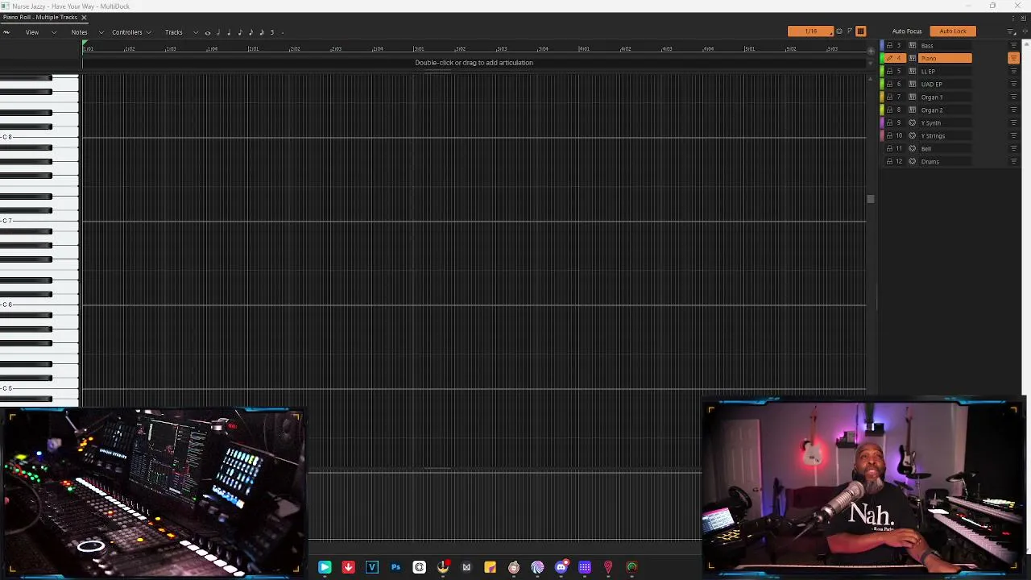
Task: Click the keyboard icon on Organ 1 track
Action: pyautogui.click(x=913, y=97)
